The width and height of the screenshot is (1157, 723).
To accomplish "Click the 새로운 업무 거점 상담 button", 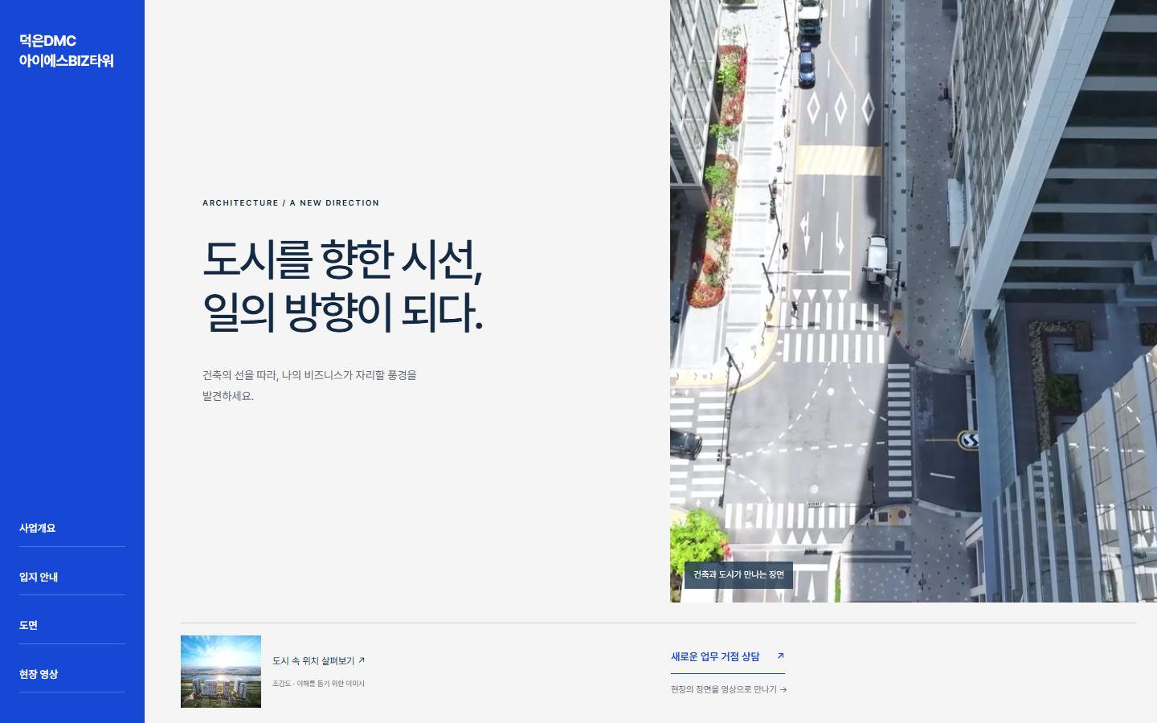I will 728,657.
